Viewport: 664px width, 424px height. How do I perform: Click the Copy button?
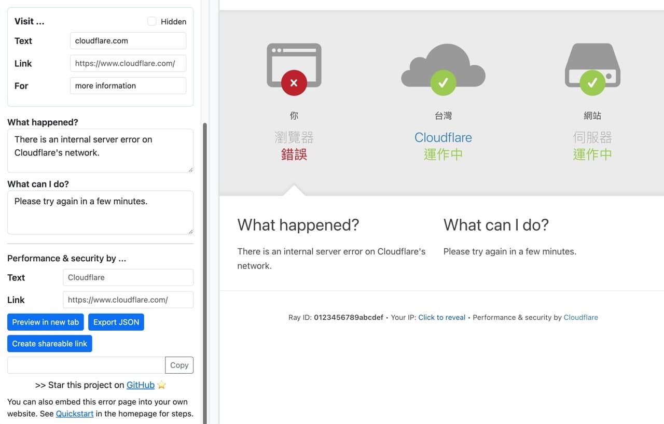(179, 365)
